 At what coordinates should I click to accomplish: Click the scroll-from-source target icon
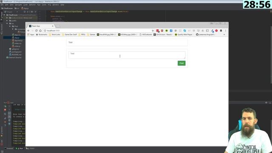25,12
